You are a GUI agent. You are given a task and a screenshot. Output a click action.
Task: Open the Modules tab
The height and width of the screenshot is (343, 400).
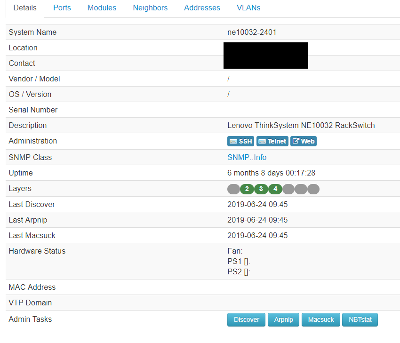(102, 8)
